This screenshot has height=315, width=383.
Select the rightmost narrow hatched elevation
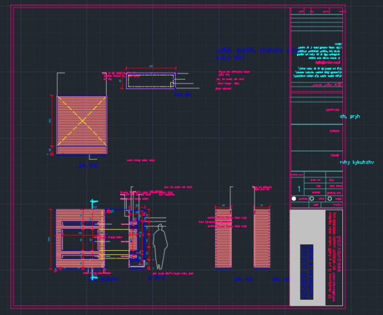[262, 238]
